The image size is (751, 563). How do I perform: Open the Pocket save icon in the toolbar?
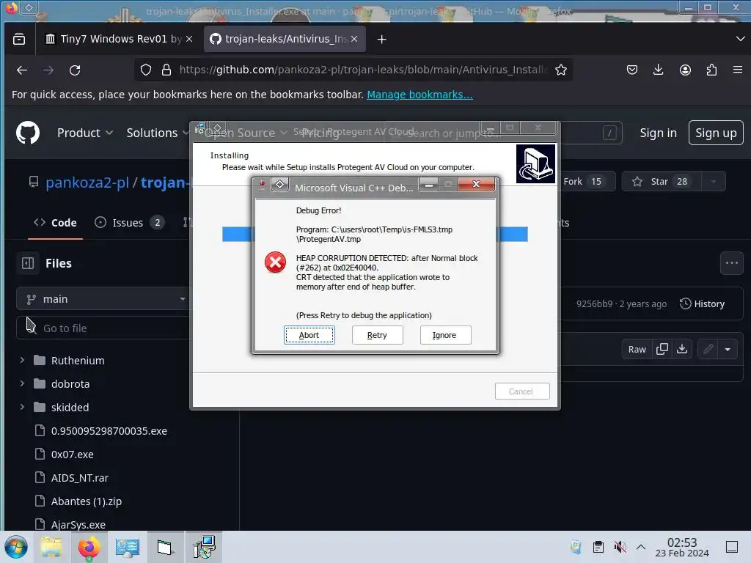click(x=632, y=70)
